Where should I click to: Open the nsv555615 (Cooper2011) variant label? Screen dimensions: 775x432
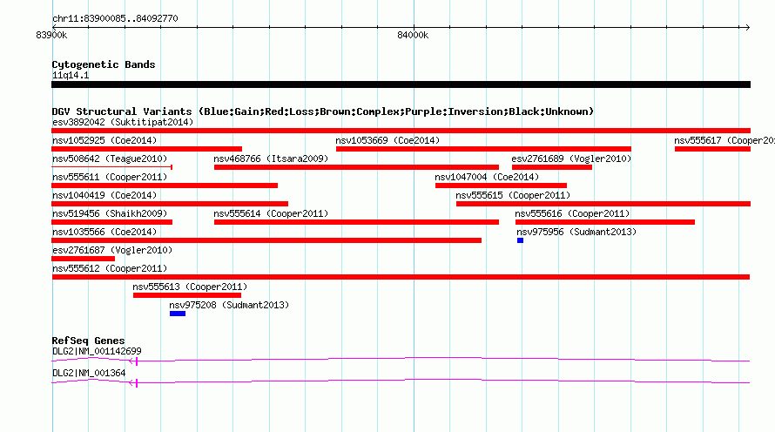click(513, 195)
